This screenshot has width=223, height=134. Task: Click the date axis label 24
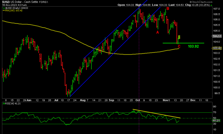(75, 100)
